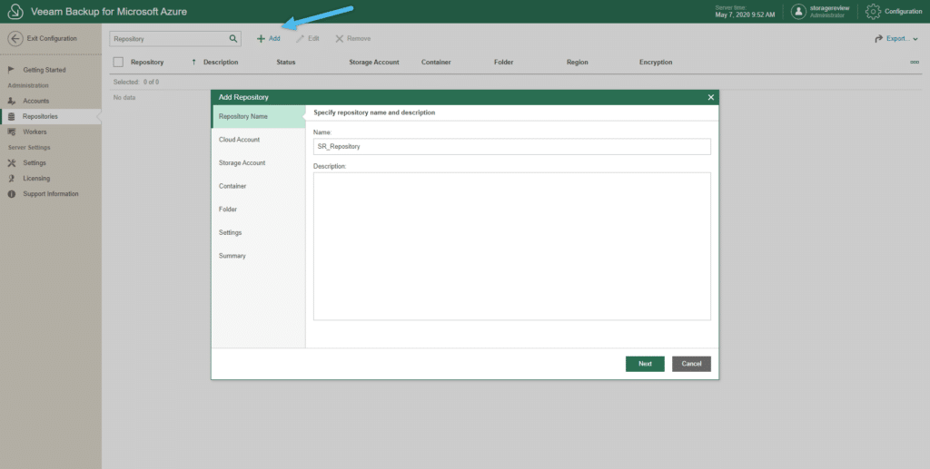The image size is (930, 469).
Task: Open the Support Information page
Action: coord(51,194)
